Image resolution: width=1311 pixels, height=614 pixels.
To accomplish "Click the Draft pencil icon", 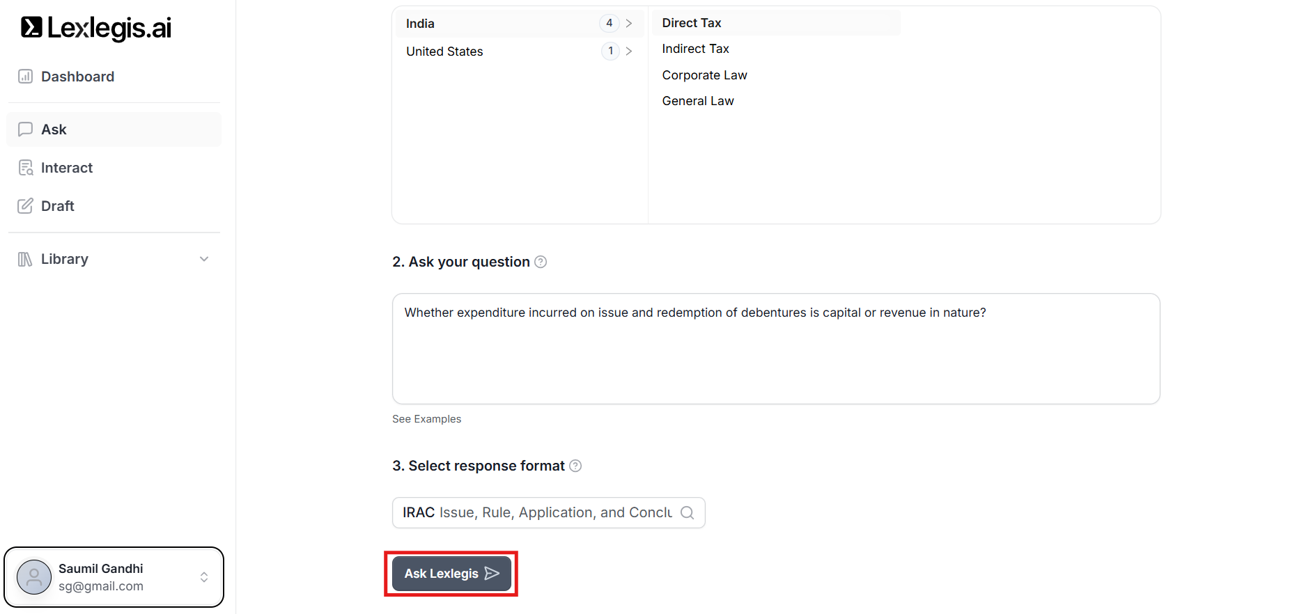I will click(25, 206).
